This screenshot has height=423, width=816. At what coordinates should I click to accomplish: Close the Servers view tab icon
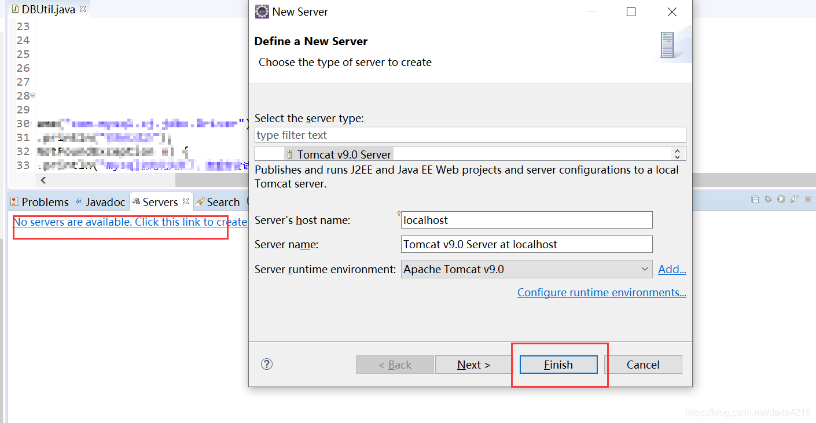pyautogui.click(x=186, y=201)
